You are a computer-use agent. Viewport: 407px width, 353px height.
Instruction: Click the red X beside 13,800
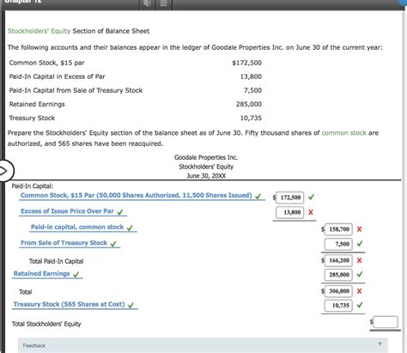click(311, 212)
